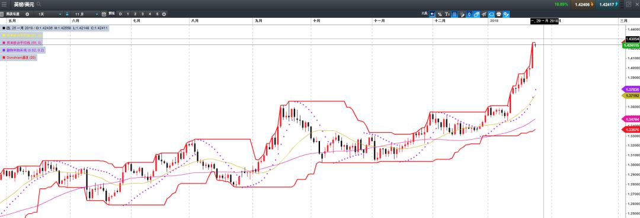Open the hamburger menu at top left

pyautogui.click(x=4, y=5)
